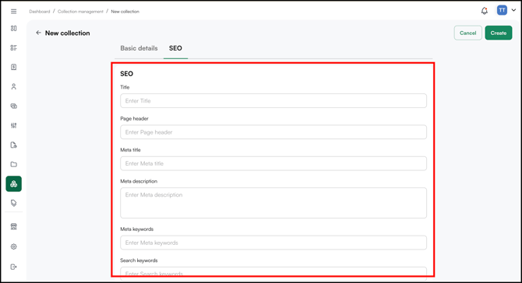Open the folder icon in sidebar
The image size is (522, 283).
[14, 164]
